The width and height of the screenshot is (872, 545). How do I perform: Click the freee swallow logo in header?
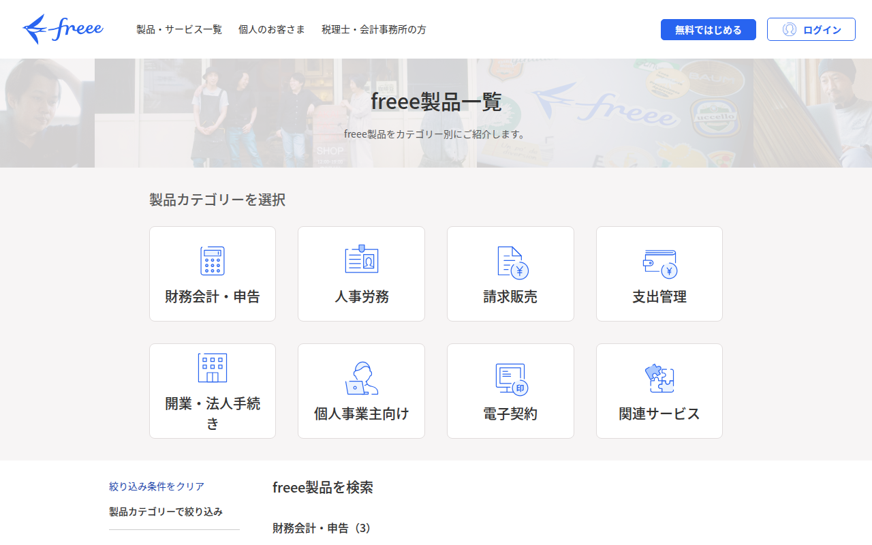[x=63, y=29]
